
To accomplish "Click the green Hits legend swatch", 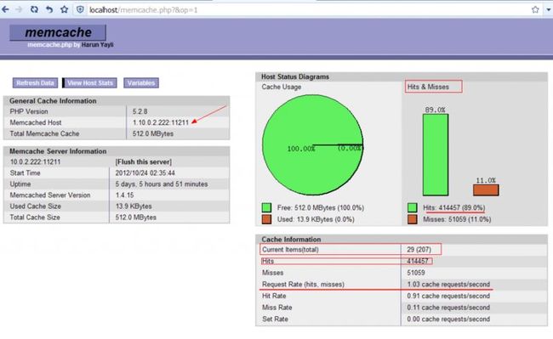I will pos(413,207).
